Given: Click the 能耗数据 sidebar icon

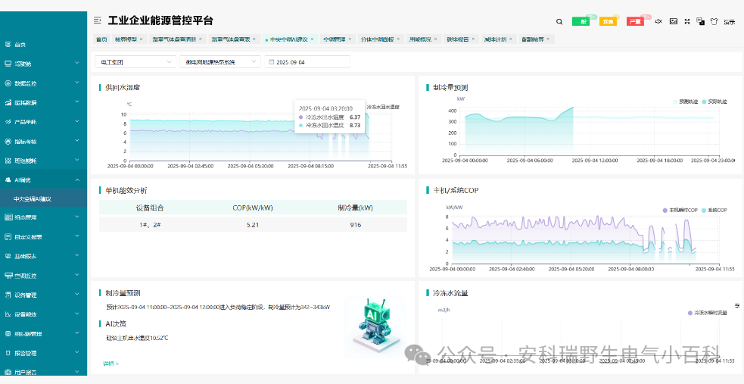Looking at the screenshot, I should tap(8, 102).
